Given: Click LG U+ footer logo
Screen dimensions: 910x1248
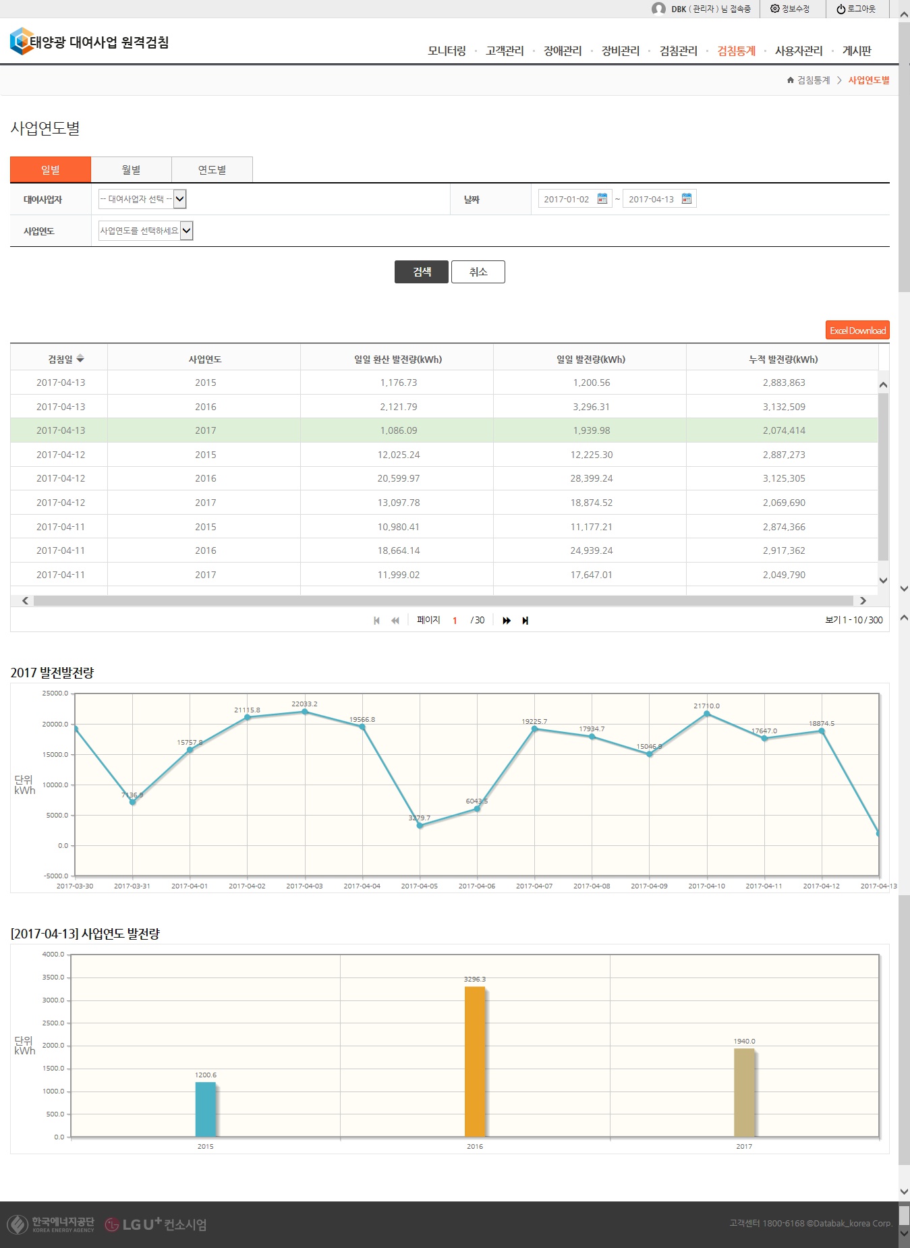Looking at the screenshot, I should pos(156,1224).
